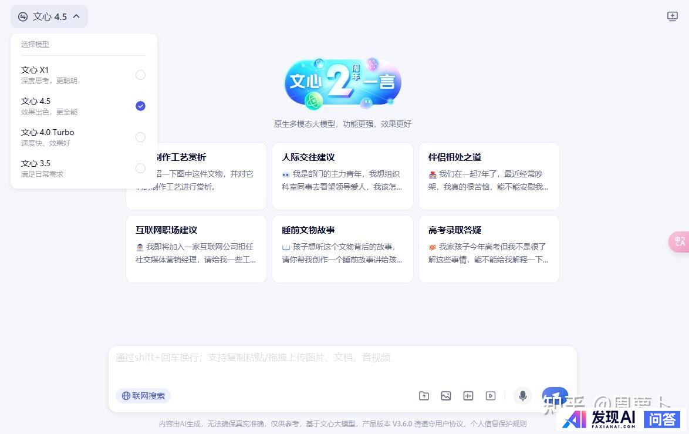
Task: Click the upload image icon
Action: click(446, 396)
